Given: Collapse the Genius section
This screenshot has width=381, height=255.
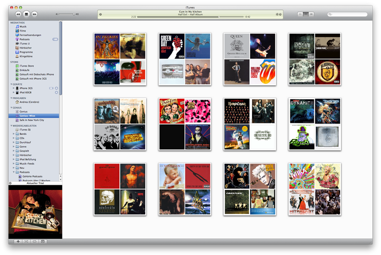Looking at the screenshot, I should (11, 107).
